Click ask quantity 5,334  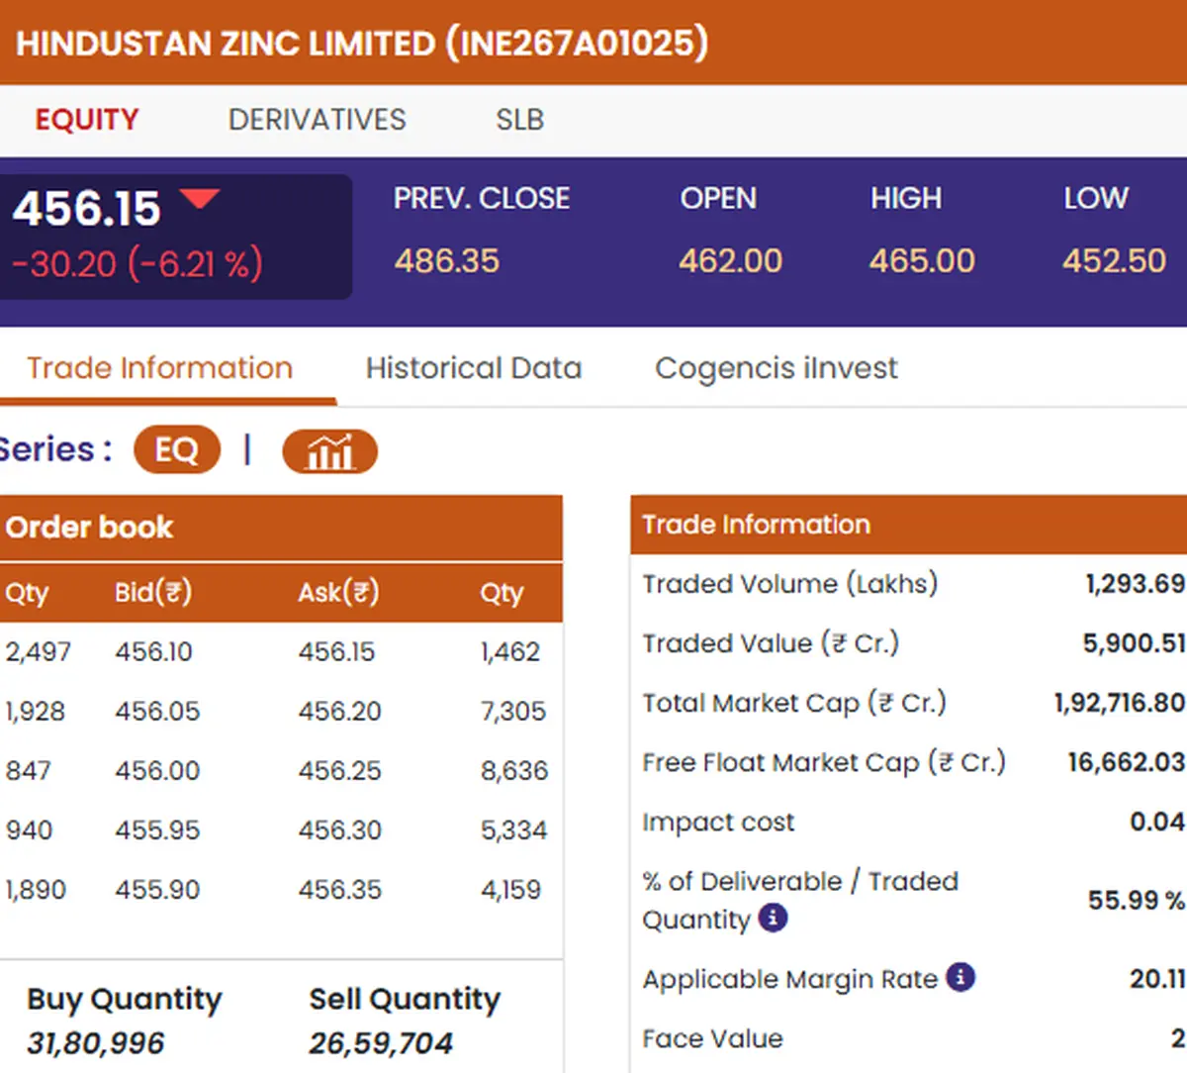click(514, 830)
